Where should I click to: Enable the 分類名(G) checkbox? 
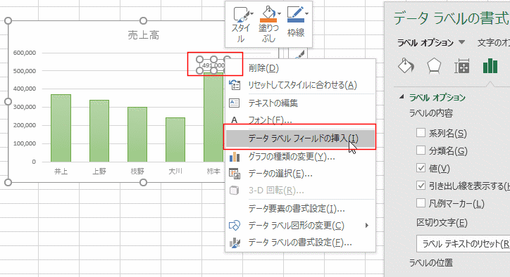(x=421, y=150)
